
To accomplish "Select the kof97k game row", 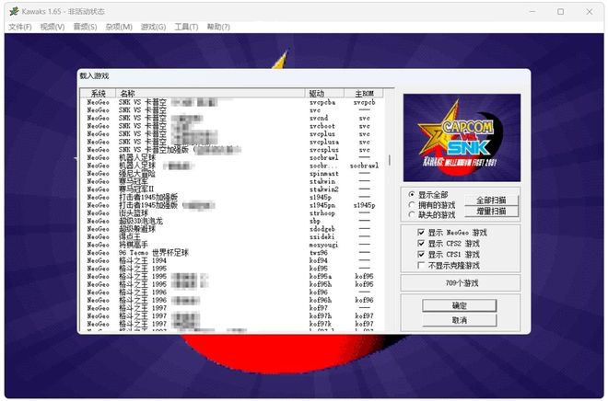I will (x=231, y=324).
